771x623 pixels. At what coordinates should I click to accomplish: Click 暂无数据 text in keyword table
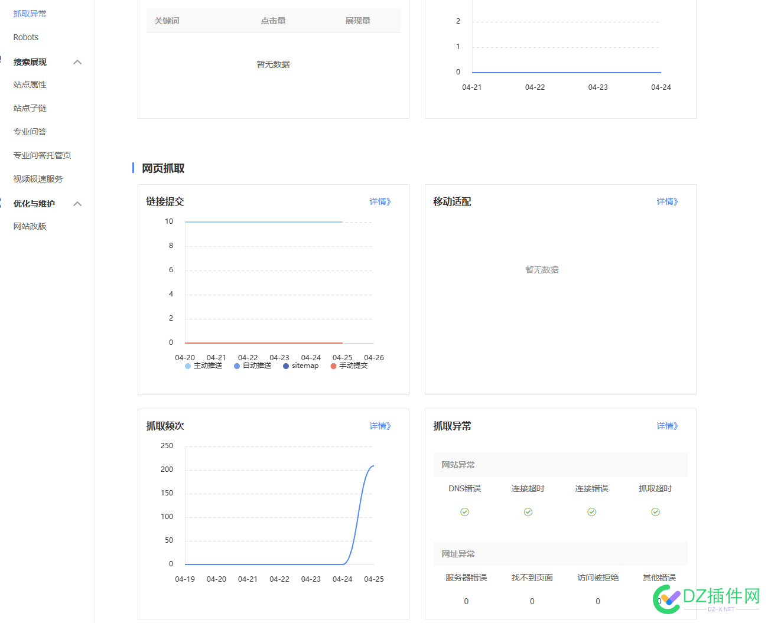pos(274,64)
